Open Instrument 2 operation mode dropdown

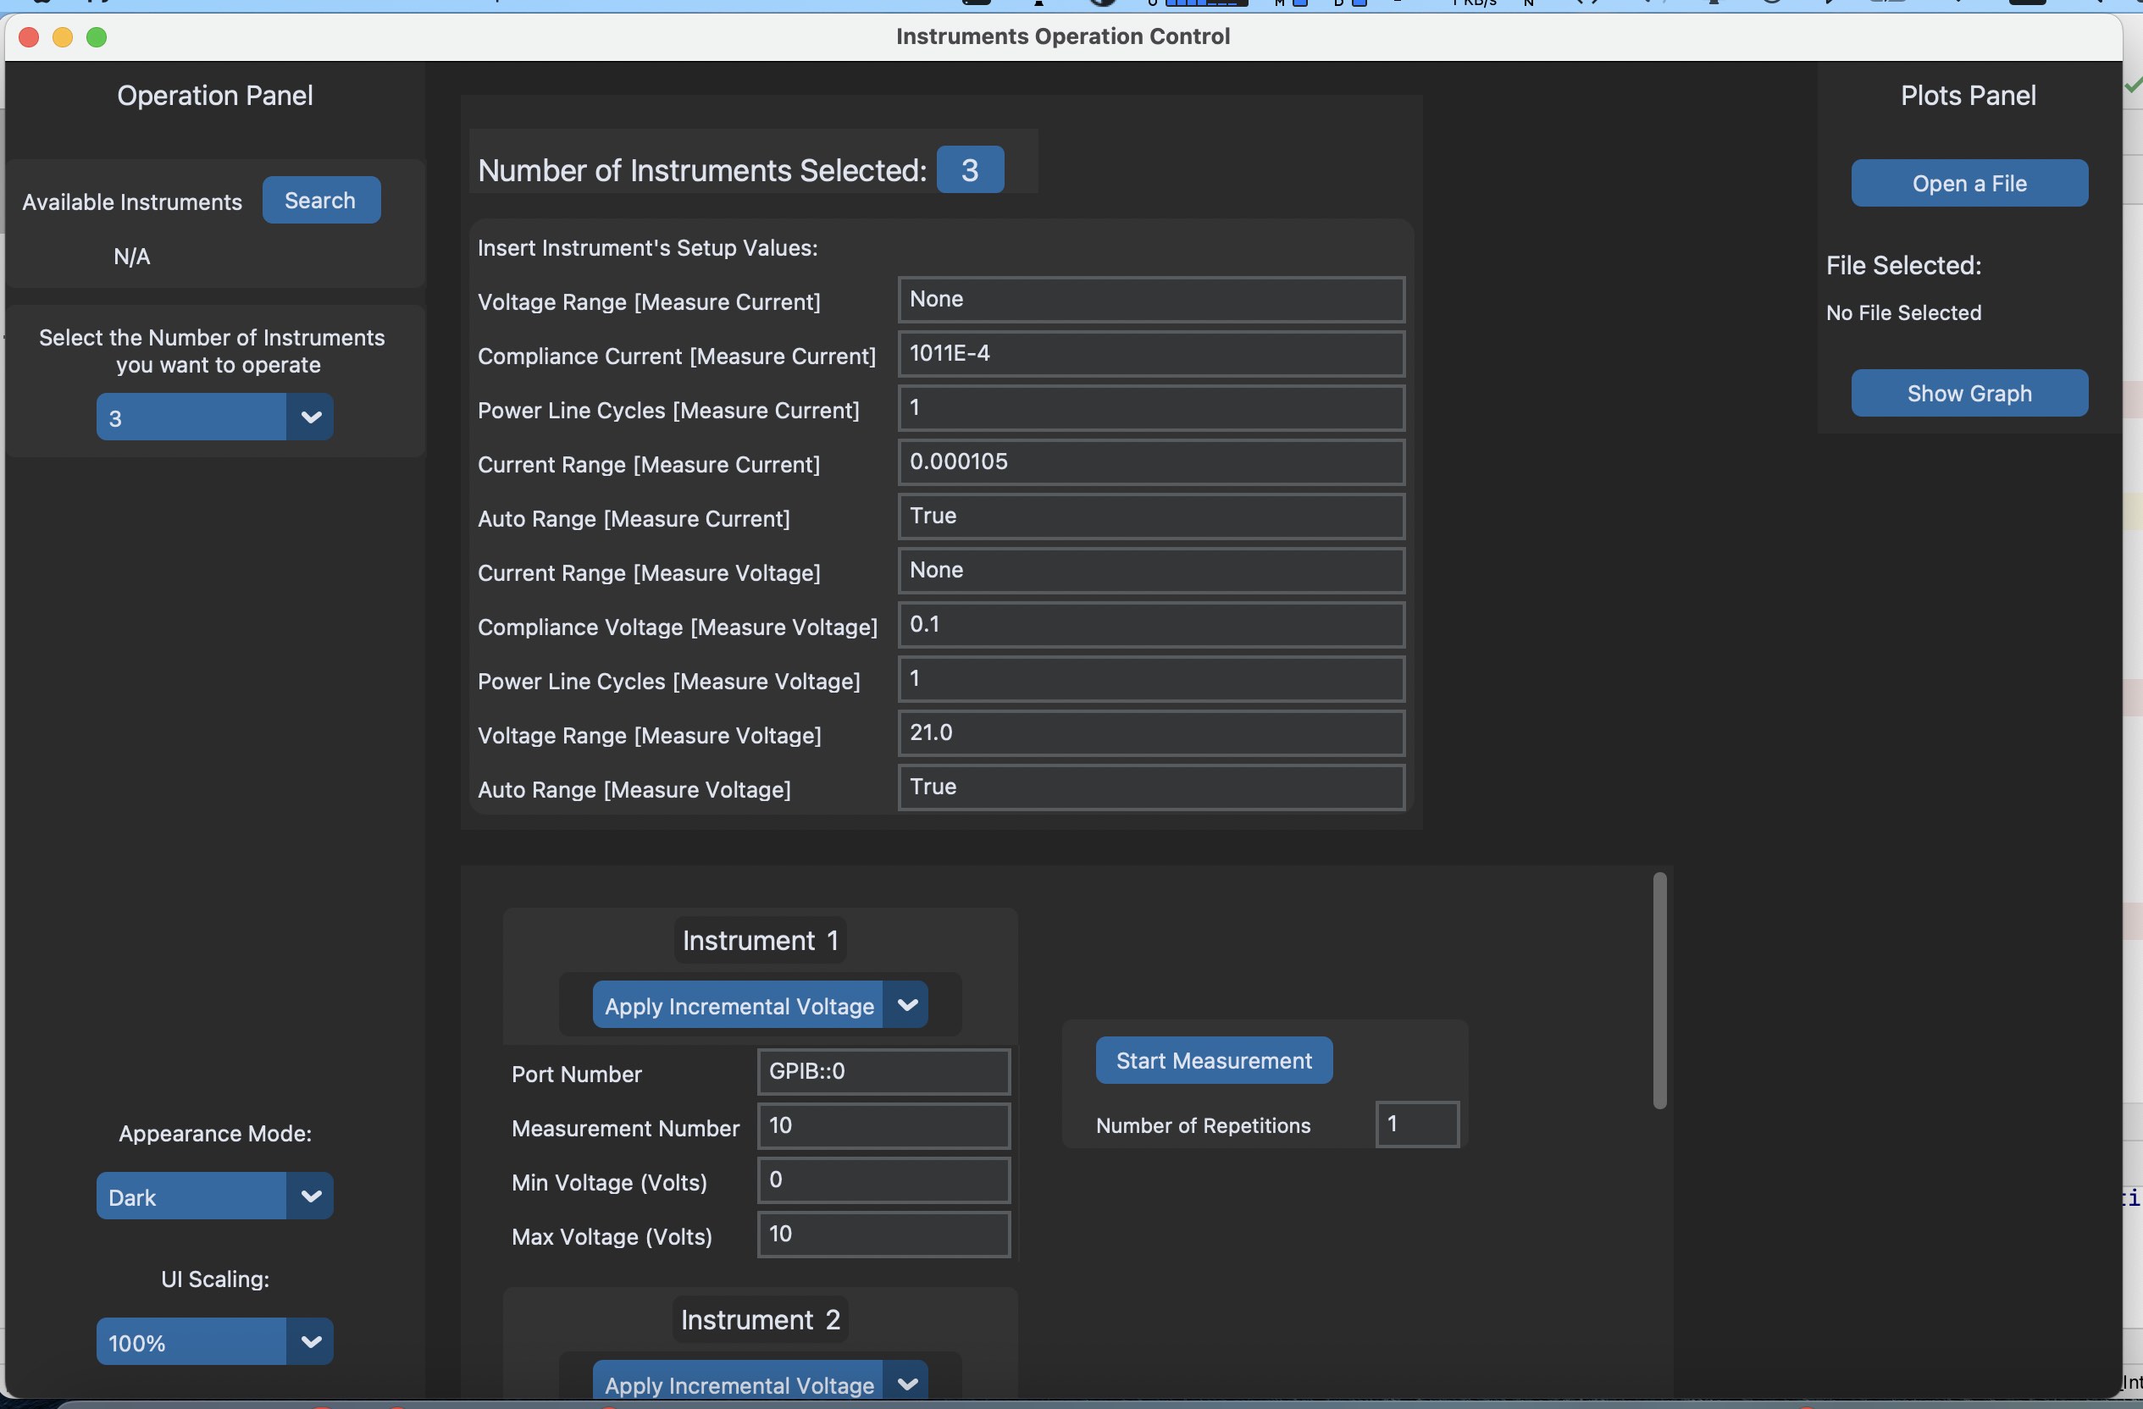760,1381
